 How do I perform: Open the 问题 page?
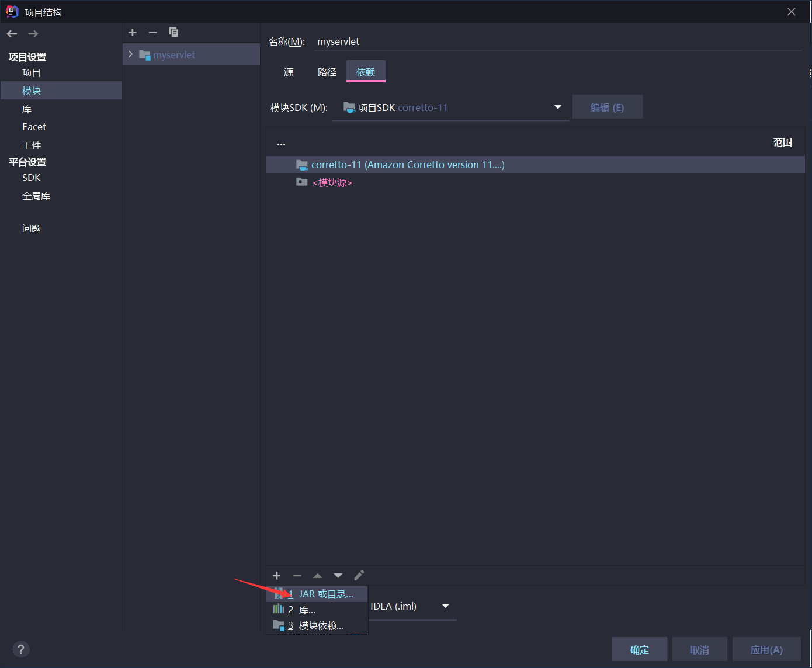tap(32, 228)
